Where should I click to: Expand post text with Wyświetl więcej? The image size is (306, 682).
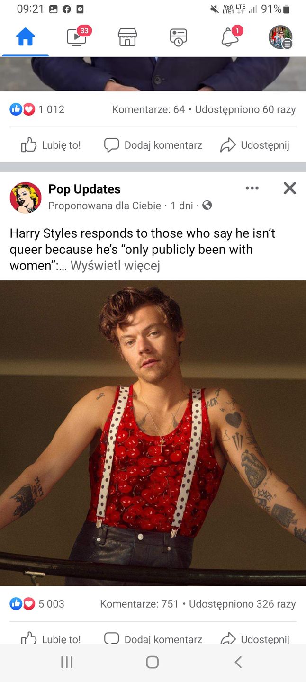pos(115,265)
